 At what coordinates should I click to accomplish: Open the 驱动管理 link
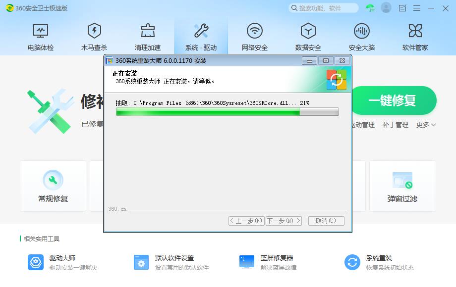point(363,125)
